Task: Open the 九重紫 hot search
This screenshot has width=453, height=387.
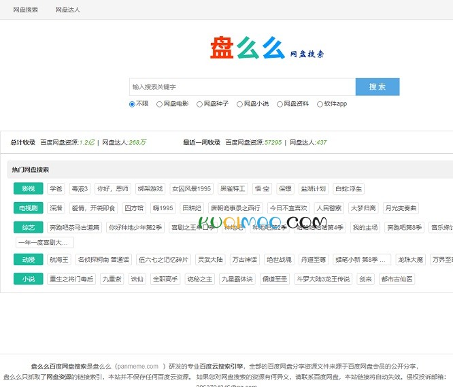Action: [112, 279]
